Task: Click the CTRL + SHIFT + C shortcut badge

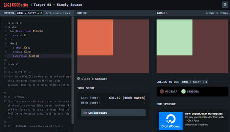Action: click(x=194, y=82)
